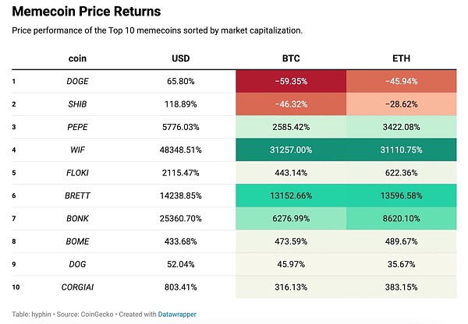Click the DOG USD value 52.04%
The height and width of the screenshot is (324, 468).
182,262
